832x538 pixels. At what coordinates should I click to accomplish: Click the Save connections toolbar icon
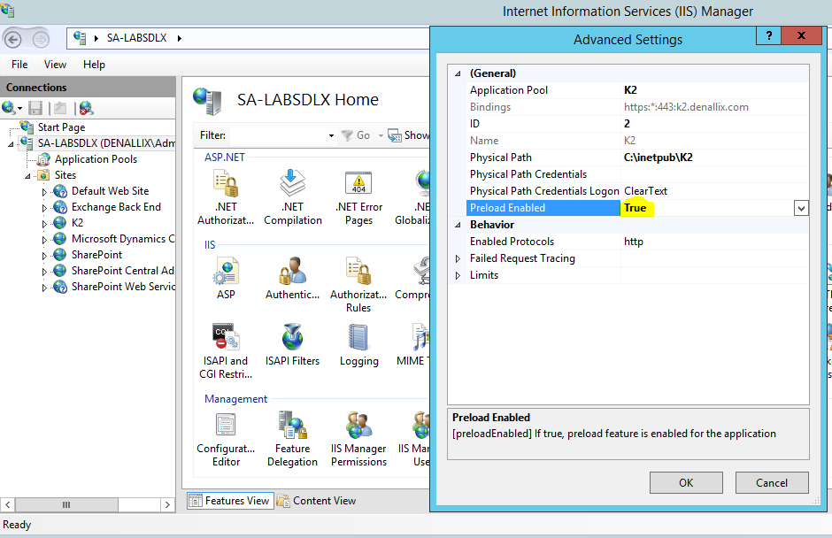(35, 108)
